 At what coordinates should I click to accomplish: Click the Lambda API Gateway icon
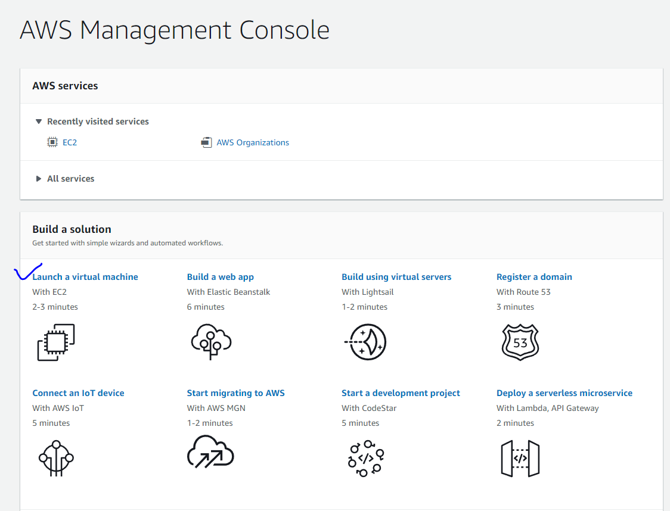520,459
